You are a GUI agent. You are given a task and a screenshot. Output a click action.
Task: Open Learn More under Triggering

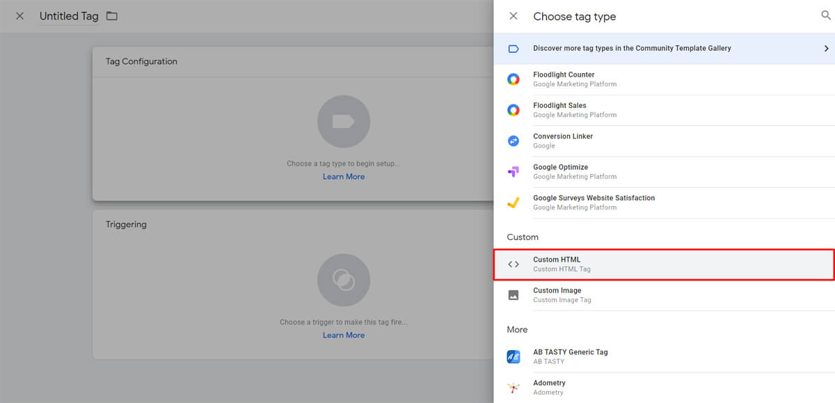[344, 335]
